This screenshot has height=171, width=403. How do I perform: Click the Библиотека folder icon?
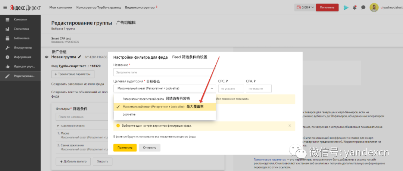[x=7, y=38]
